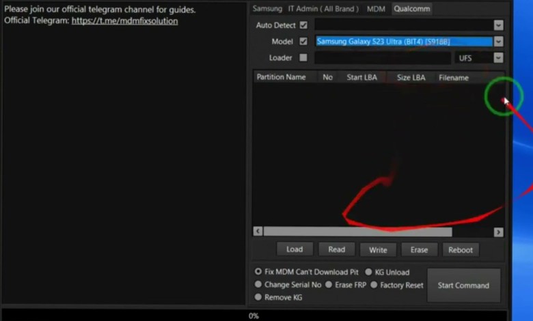Image resolution: width=533 pixels, height=321 pixels.
Task: Toggle the Auto Detect checkbox
Action: 303,25
